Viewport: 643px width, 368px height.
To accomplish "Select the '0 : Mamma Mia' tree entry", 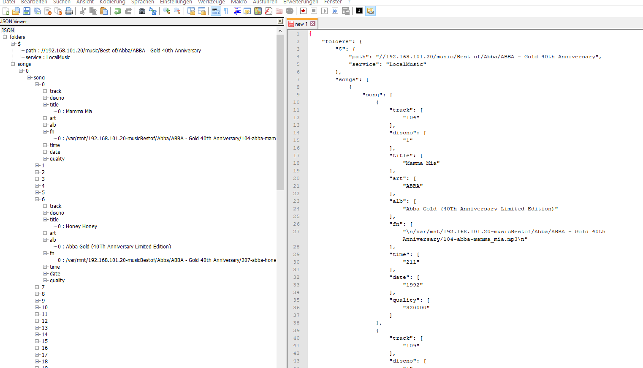I will coord(75,112).
